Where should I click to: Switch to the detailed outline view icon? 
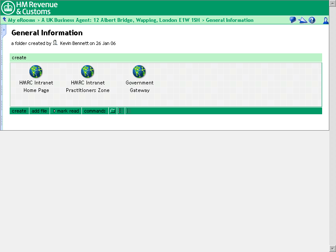[x=128, y=111]
